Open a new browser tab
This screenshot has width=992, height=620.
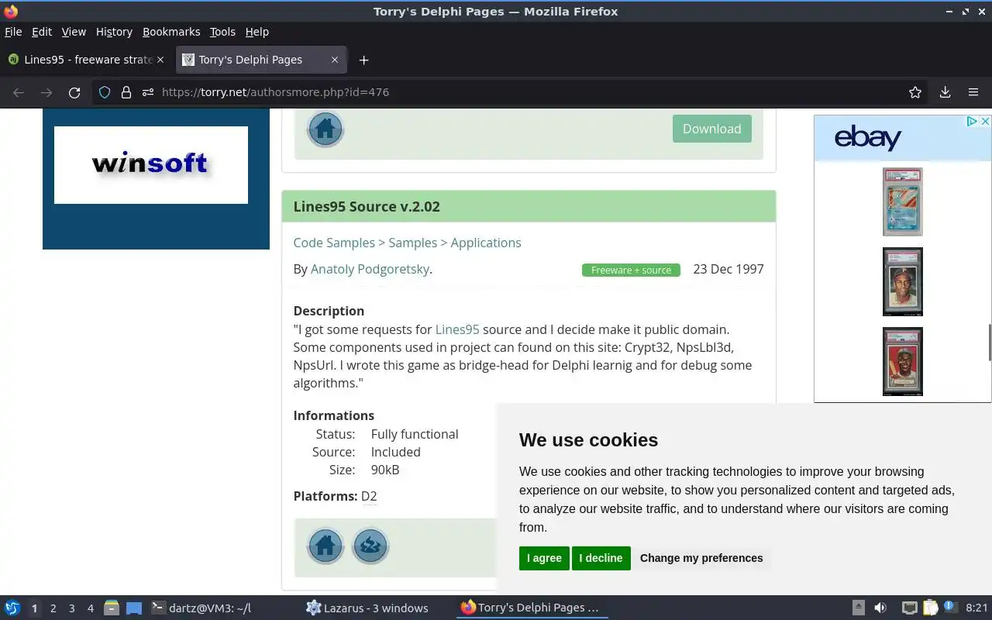point(363,60)
